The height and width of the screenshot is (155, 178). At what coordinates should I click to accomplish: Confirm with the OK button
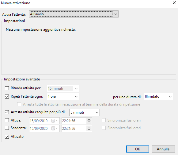point(138,149)
